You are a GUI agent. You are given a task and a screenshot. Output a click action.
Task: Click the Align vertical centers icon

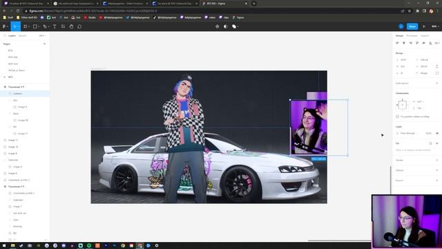coord(423,43)
